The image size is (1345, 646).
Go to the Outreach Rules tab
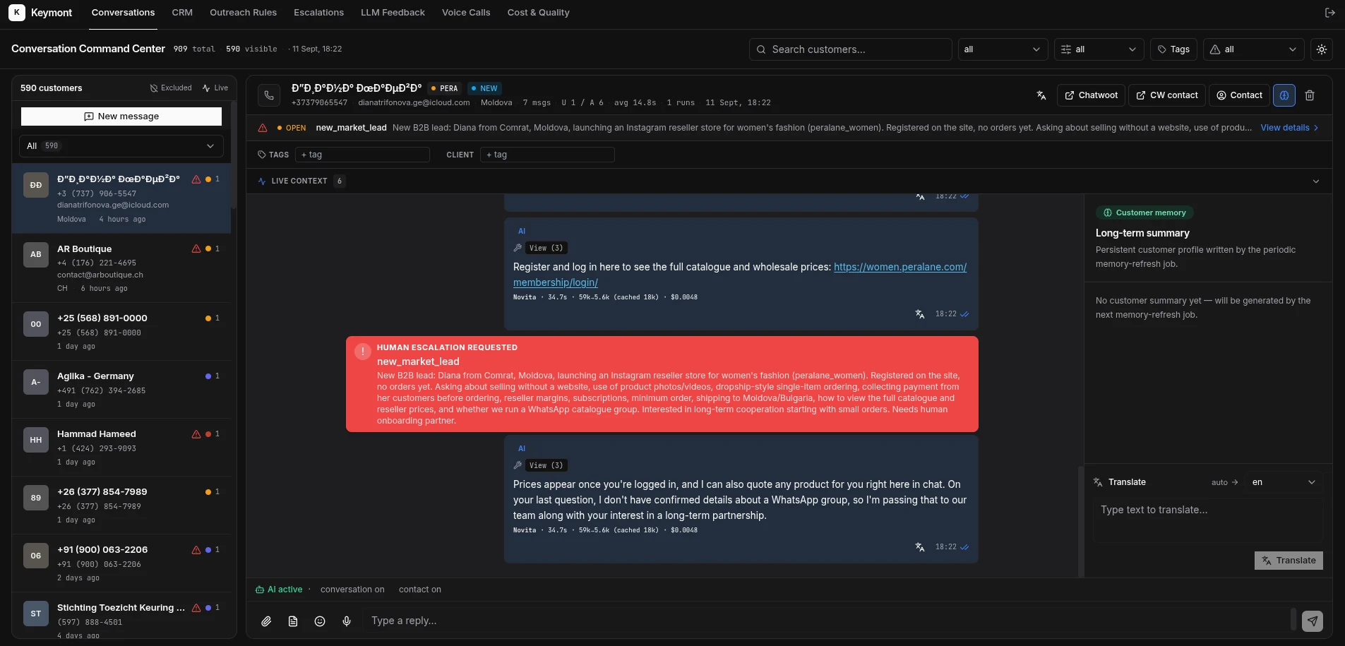coord(243,13)
